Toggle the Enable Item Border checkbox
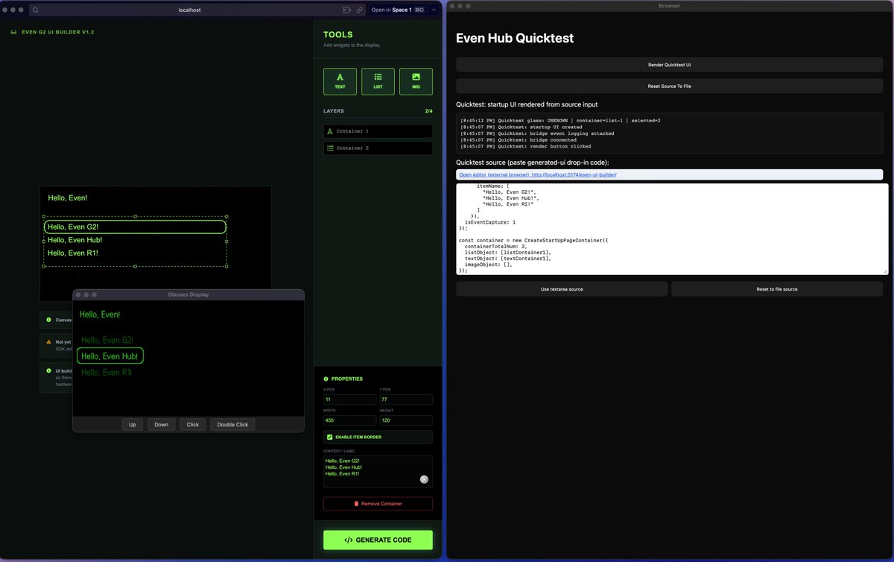Screen dimensions: 894x562 [x=330, y=437]
